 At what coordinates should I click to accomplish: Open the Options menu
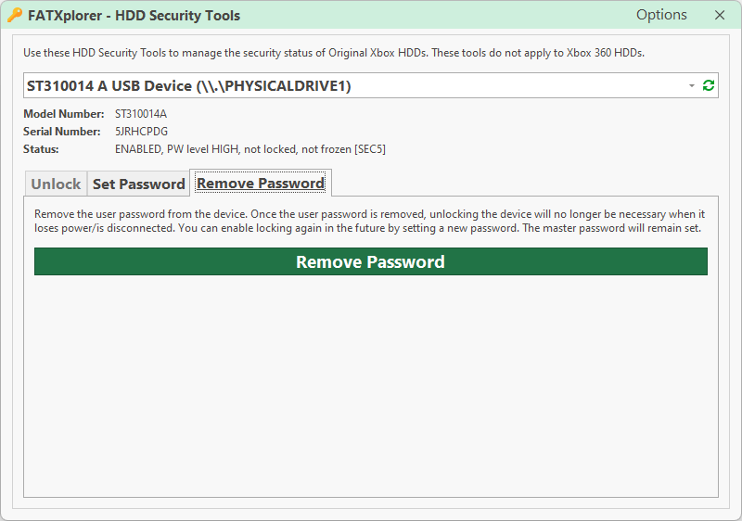tap(661, 15)
